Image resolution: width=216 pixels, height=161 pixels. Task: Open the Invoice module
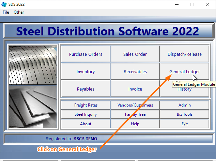[135, 89]
